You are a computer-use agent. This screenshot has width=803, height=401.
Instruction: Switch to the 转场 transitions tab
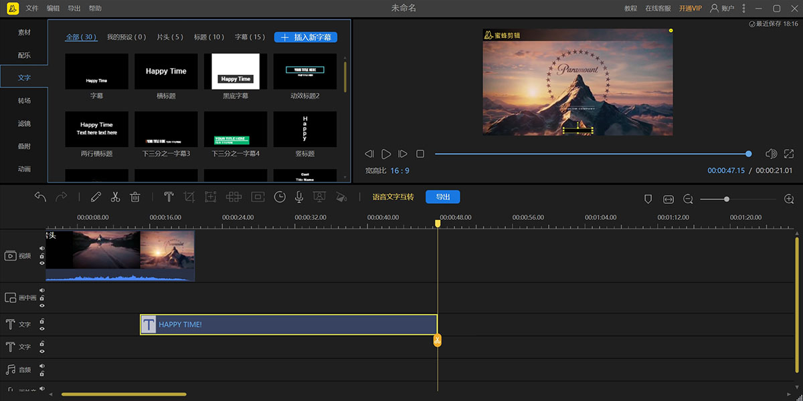pos(24,100)
